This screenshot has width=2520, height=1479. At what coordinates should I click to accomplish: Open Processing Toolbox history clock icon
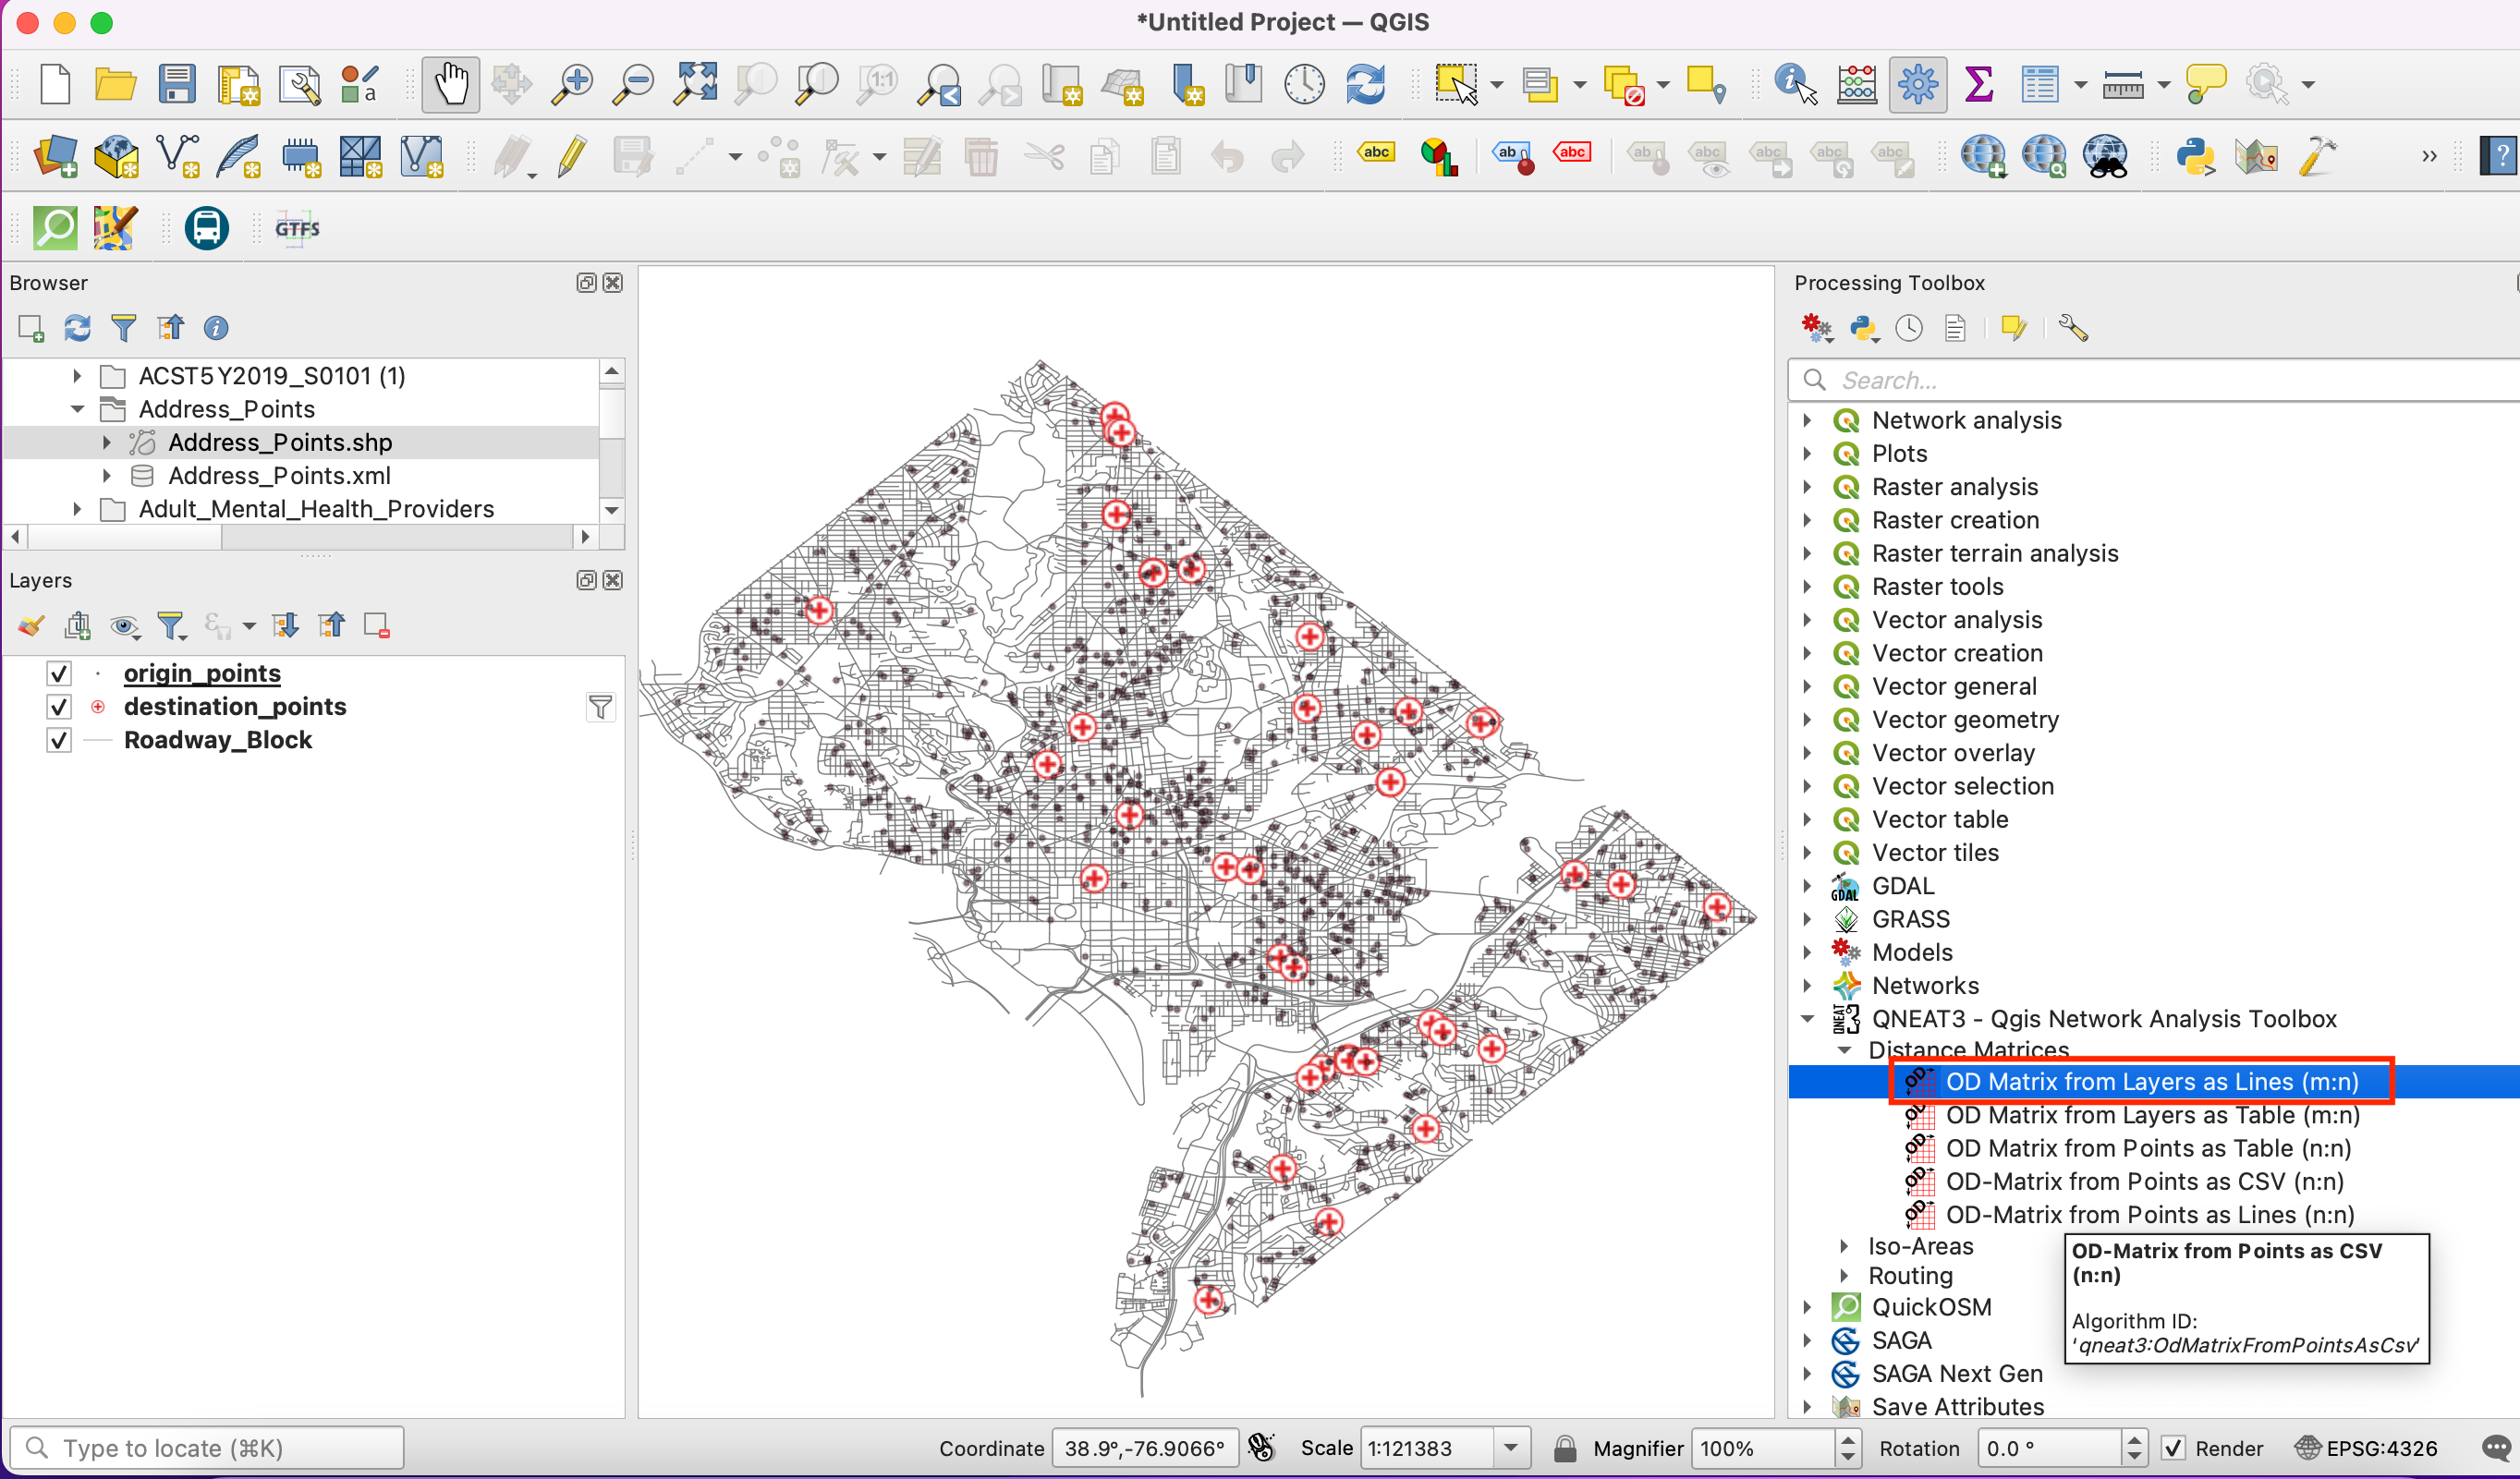(x=1909, y=328)
